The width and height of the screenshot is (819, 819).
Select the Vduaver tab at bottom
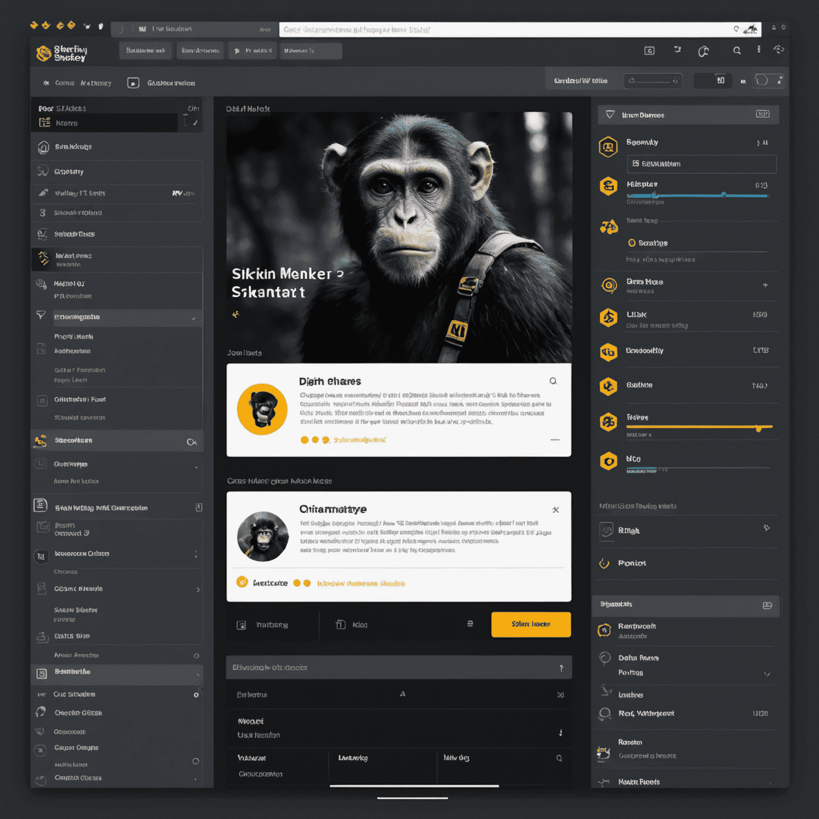point(252,758)
